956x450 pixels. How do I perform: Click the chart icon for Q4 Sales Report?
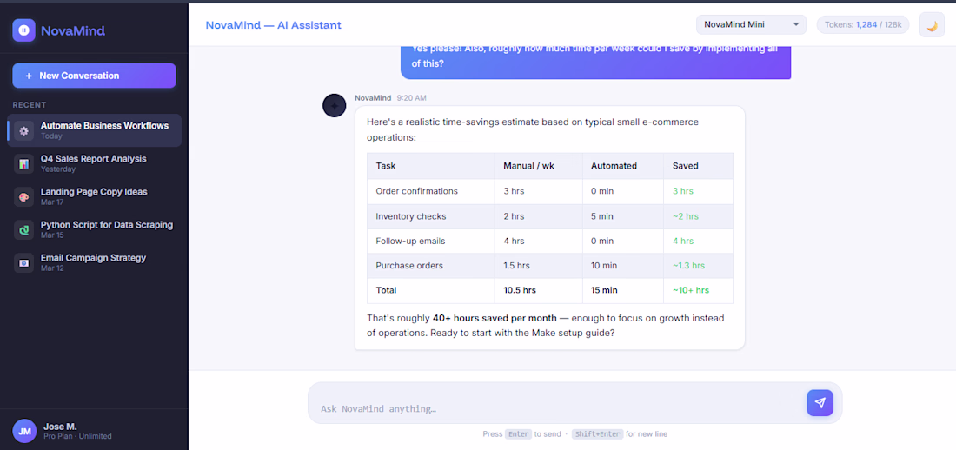point(24,163)
